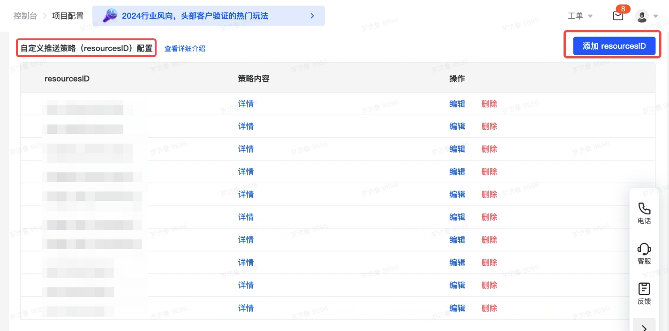Click 删除 in the last row
The height and width of the screenshot is (331, 669).
pyautogui.click(x=489, y=308)
